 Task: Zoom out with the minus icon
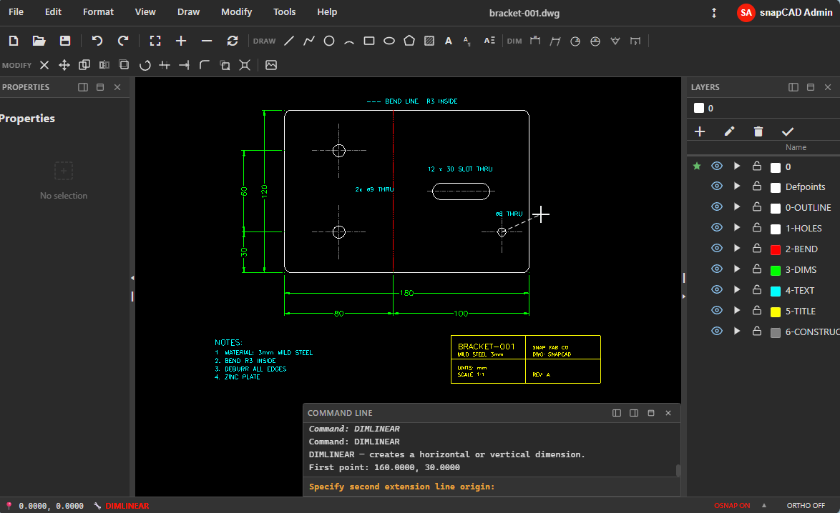pos(207,41)
